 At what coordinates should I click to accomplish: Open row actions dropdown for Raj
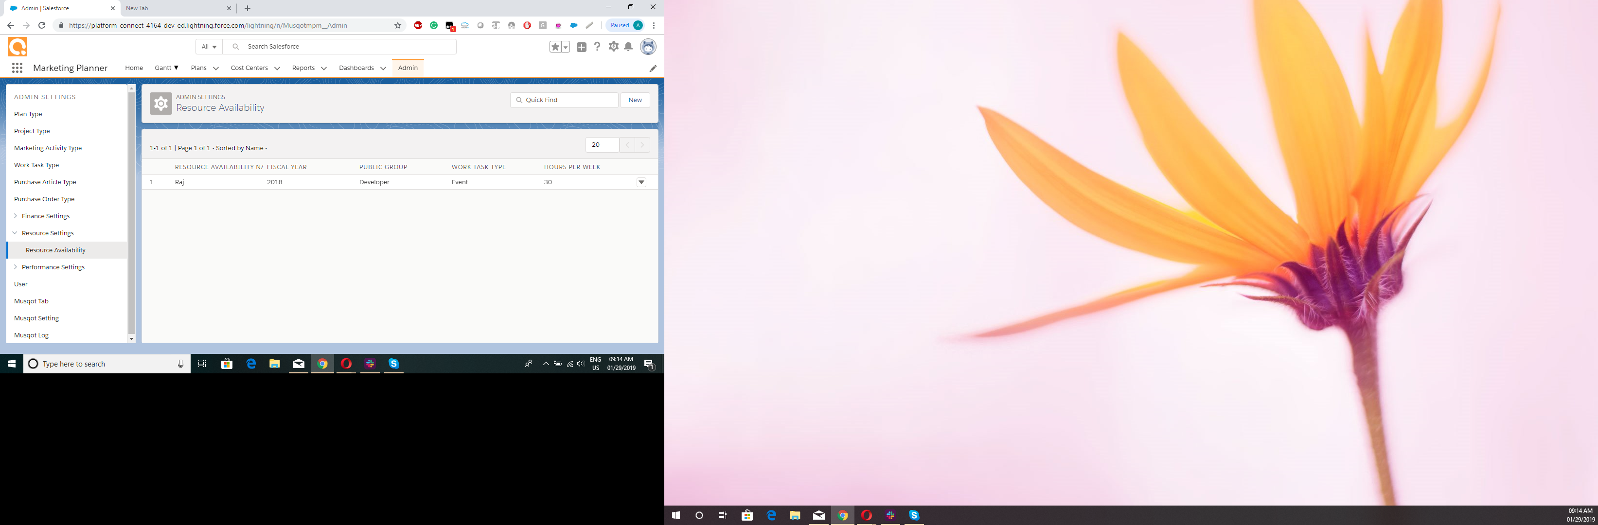point(641,182)
